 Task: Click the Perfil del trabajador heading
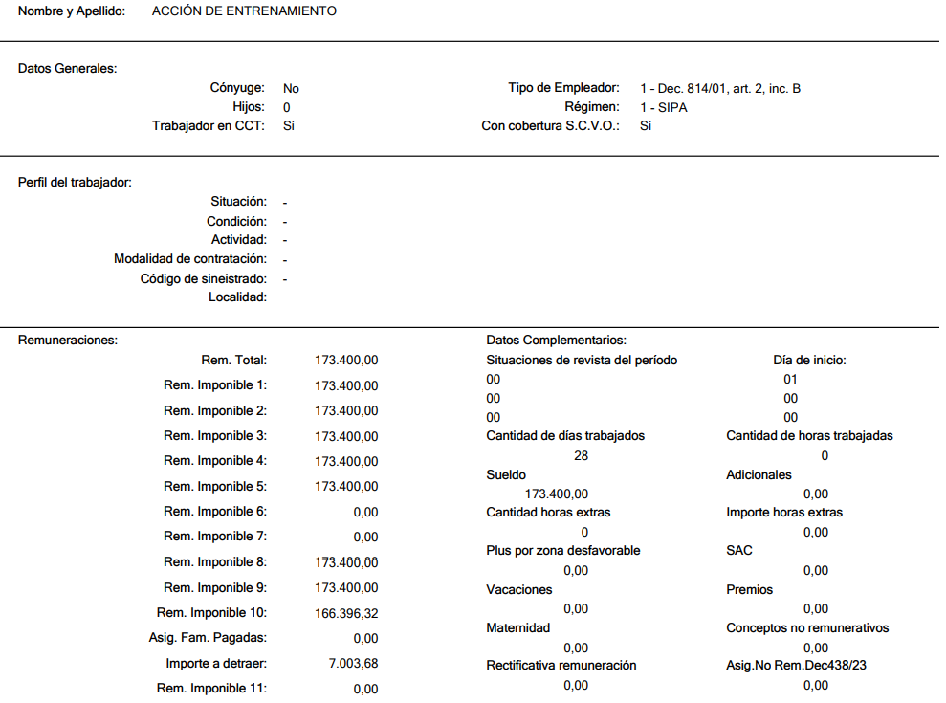pos(75,183)
